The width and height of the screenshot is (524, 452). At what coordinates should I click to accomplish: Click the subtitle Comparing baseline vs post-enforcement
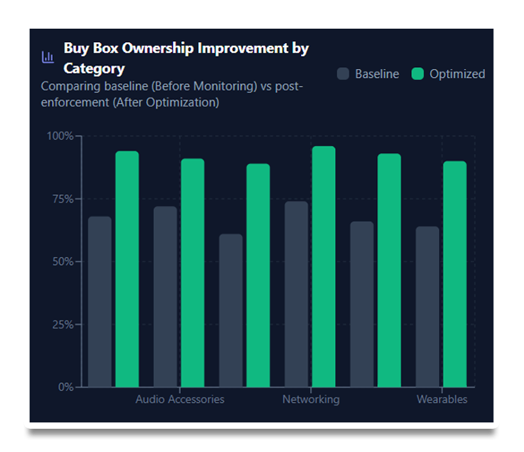coord(172,94)
